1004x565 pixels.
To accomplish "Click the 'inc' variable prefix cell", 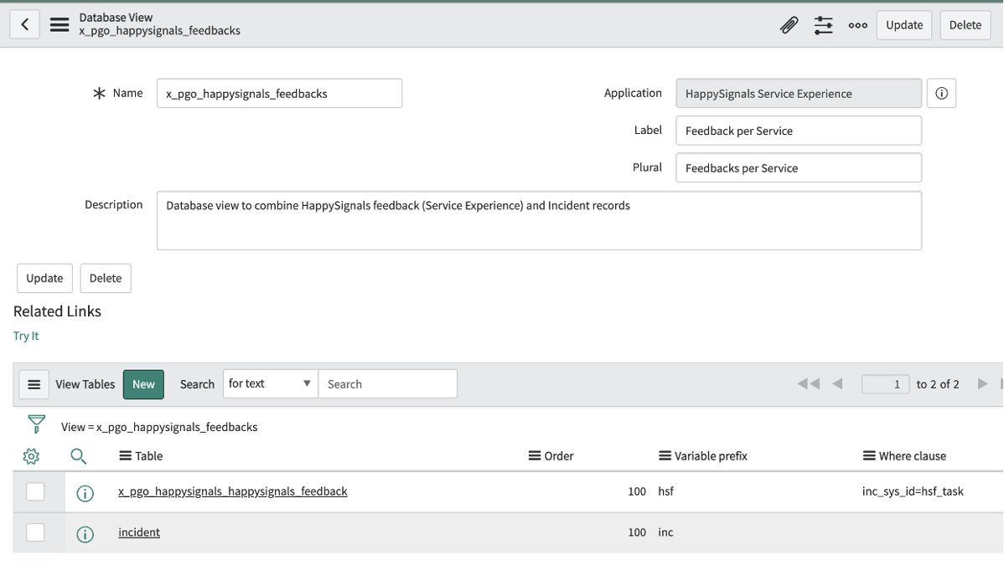I will click(x=666, y=532).
